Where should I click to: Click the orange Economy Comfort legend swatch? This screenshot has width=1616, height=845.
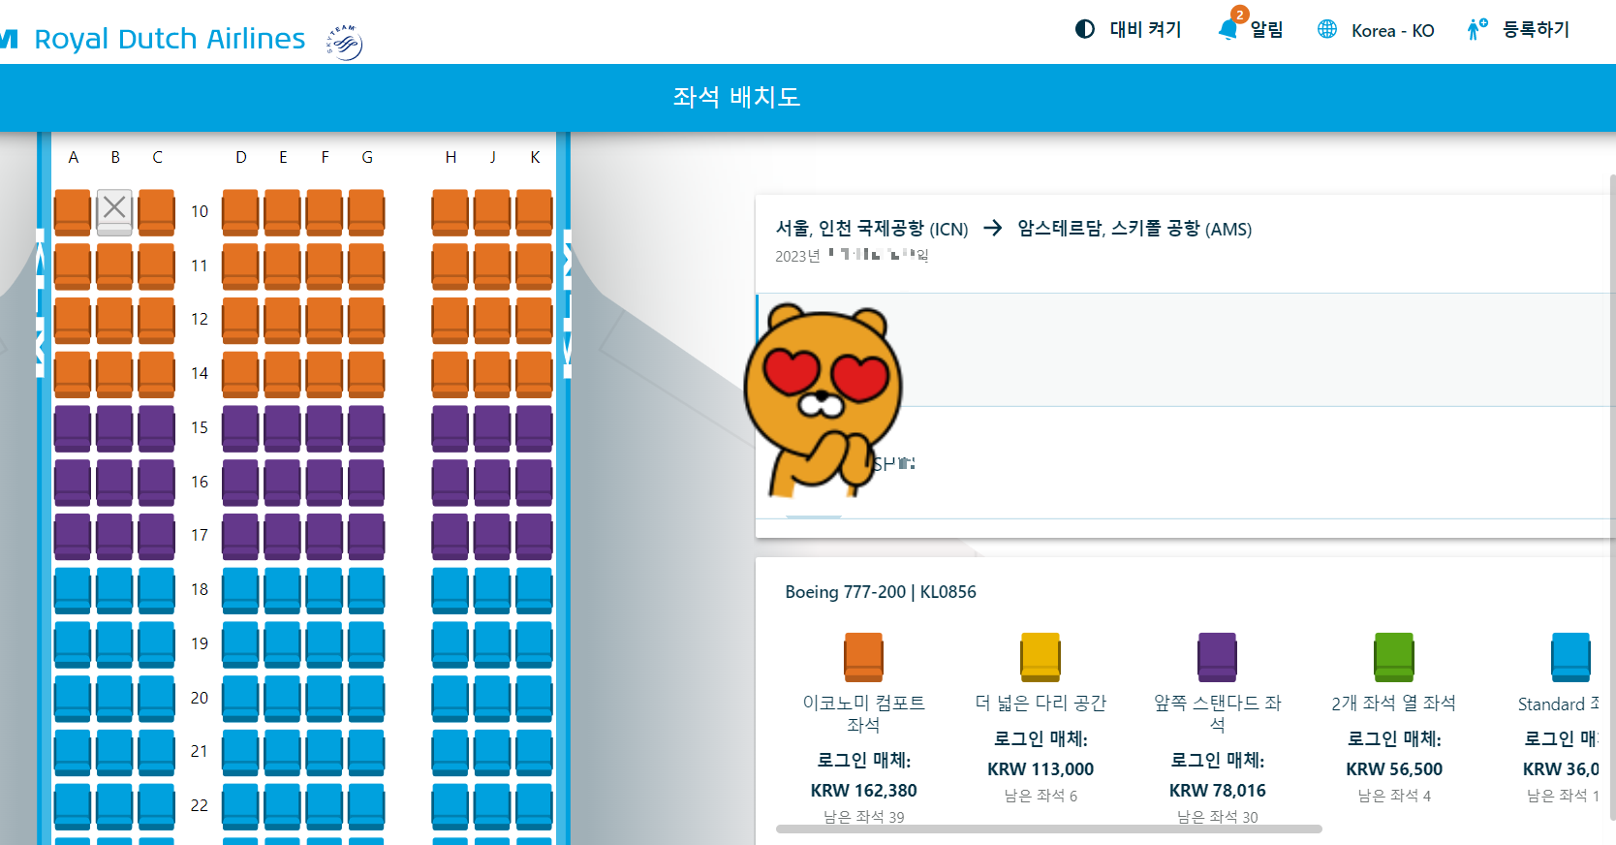863,658
